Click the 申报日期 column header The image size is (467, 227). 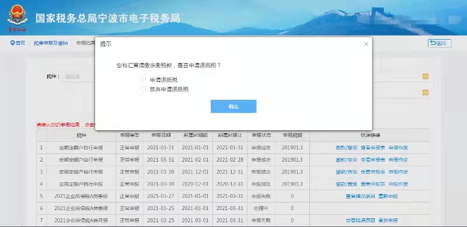pyautogui.click(x=161, y=135)
